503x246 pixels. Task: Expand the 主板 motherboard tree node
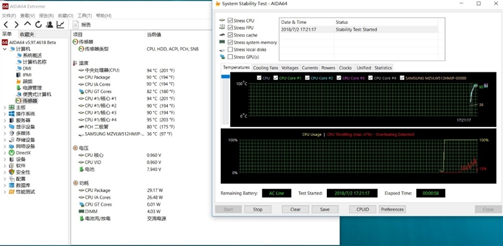tap(4, 107)
